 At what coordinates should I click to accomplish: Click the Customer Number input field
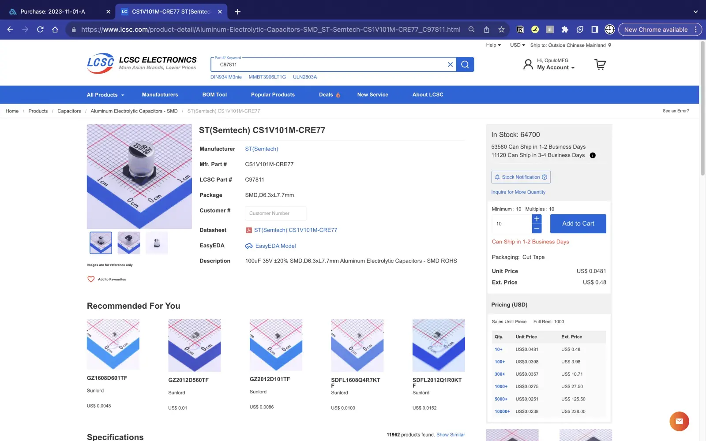[275, 213]
